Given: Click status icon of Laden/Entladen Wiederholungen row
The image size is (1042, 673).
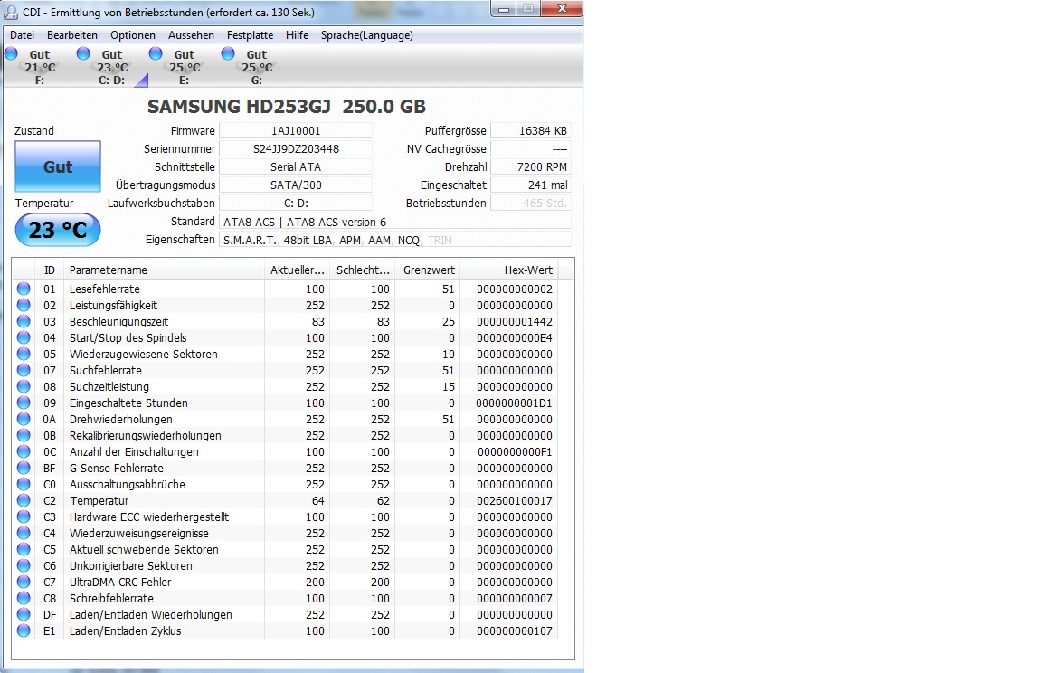Looking at the screenshot, I should click(24, 614).
